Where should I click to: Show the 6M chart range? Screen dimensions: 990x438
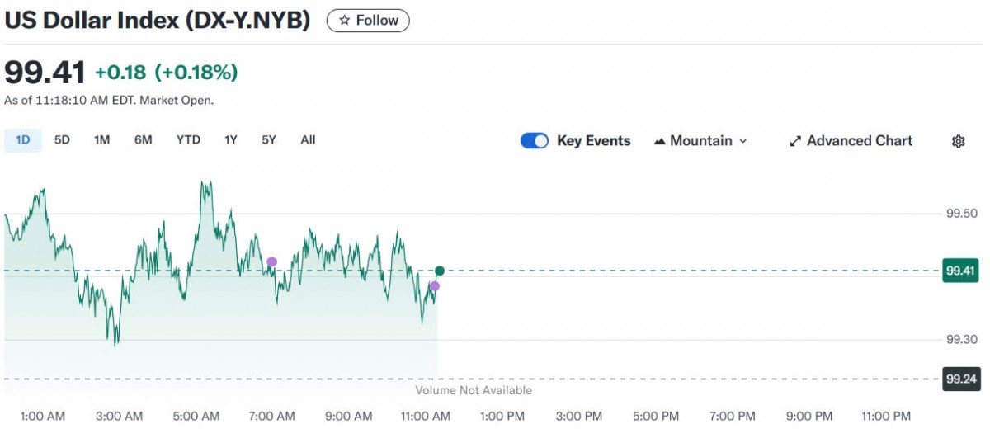pyautogui.click(x=144, y=140)
